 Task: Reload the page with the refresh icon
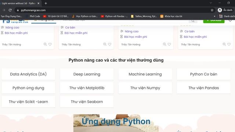pos(10,10)
